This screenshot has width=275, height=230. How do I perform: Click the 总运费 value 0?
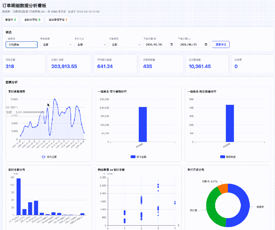(236, 66)
